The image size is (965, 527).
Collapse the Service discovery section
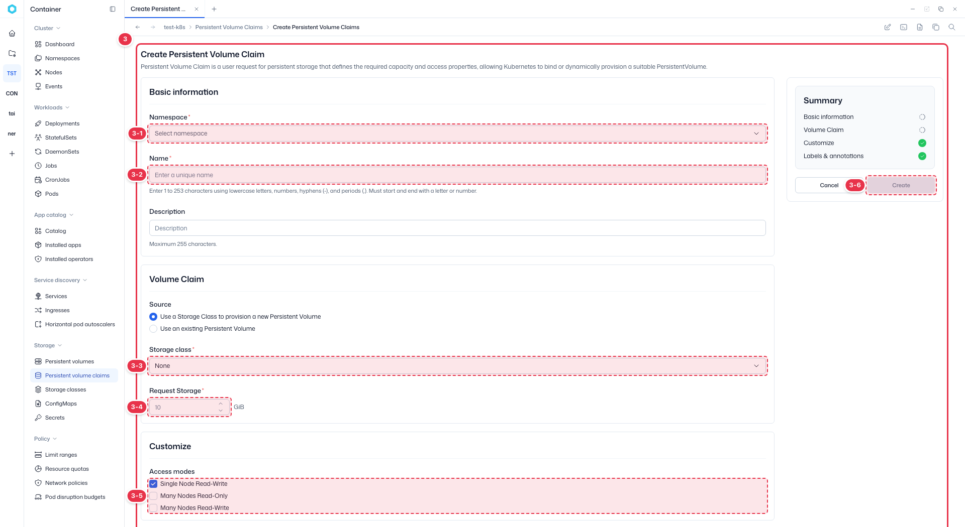61,280
